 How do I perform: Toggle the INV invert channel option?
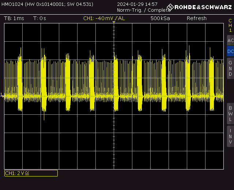230,136
